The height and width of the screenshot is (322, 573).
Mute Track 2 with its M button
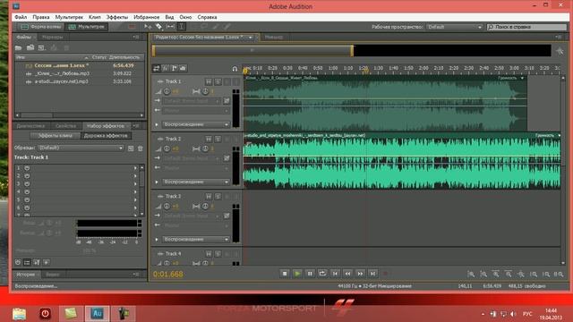click(x=209, y=139)
